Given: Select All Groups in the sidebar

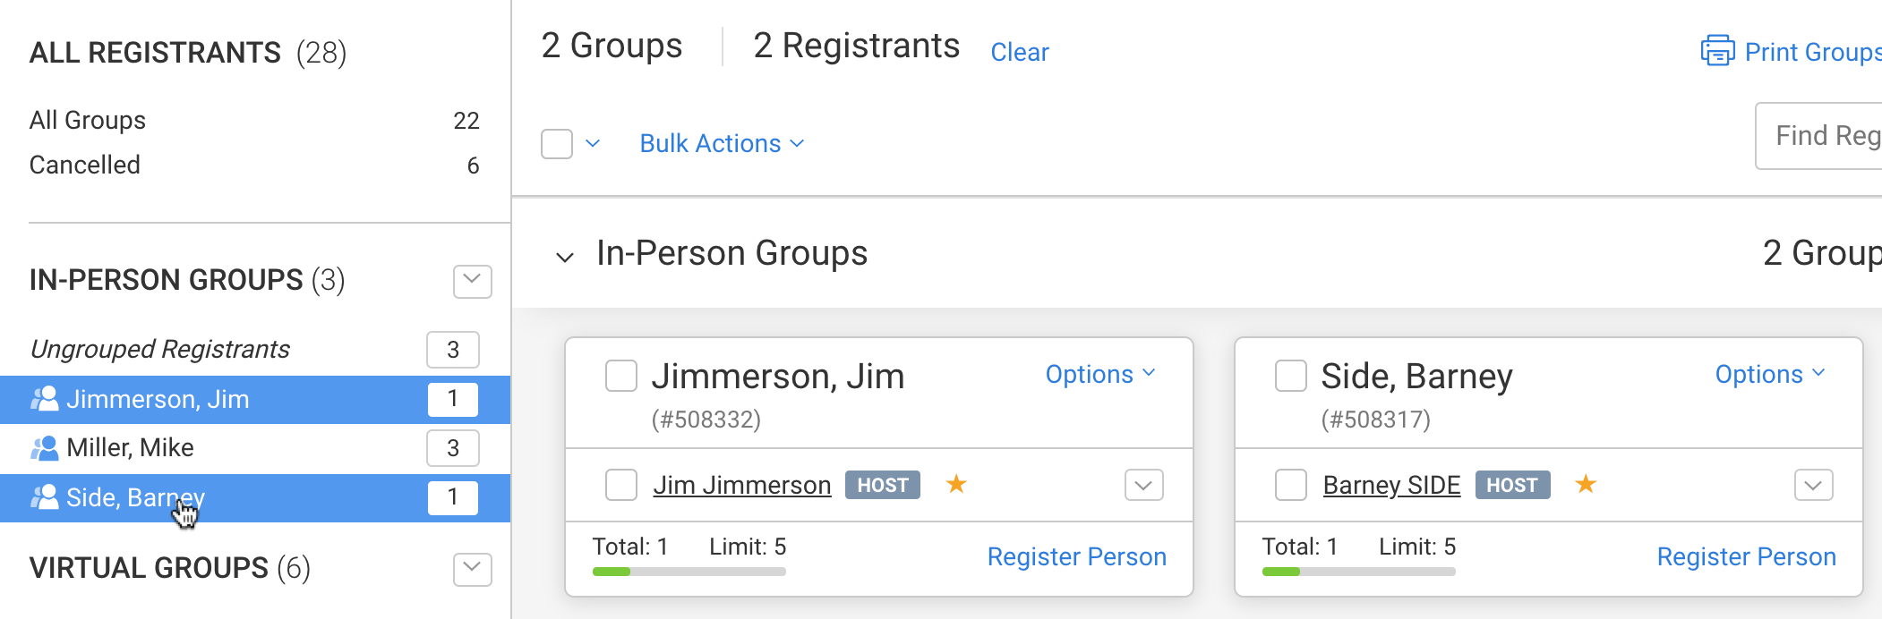Looking at the screenshot, I should (88, 120).
